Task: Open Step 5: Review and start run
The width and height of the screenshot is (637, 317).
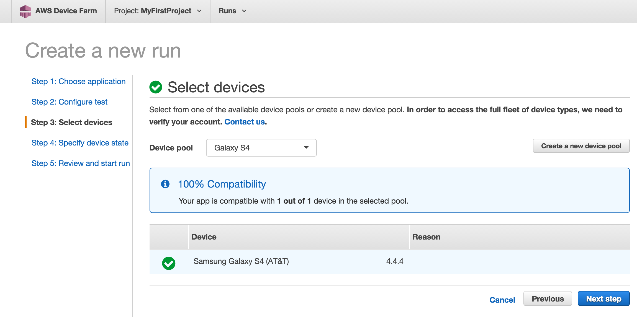Action: point(81,163)
